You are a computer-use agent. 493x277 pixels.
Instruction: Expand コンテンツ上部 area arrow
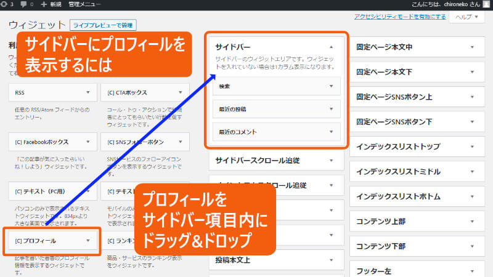(472, 222)
